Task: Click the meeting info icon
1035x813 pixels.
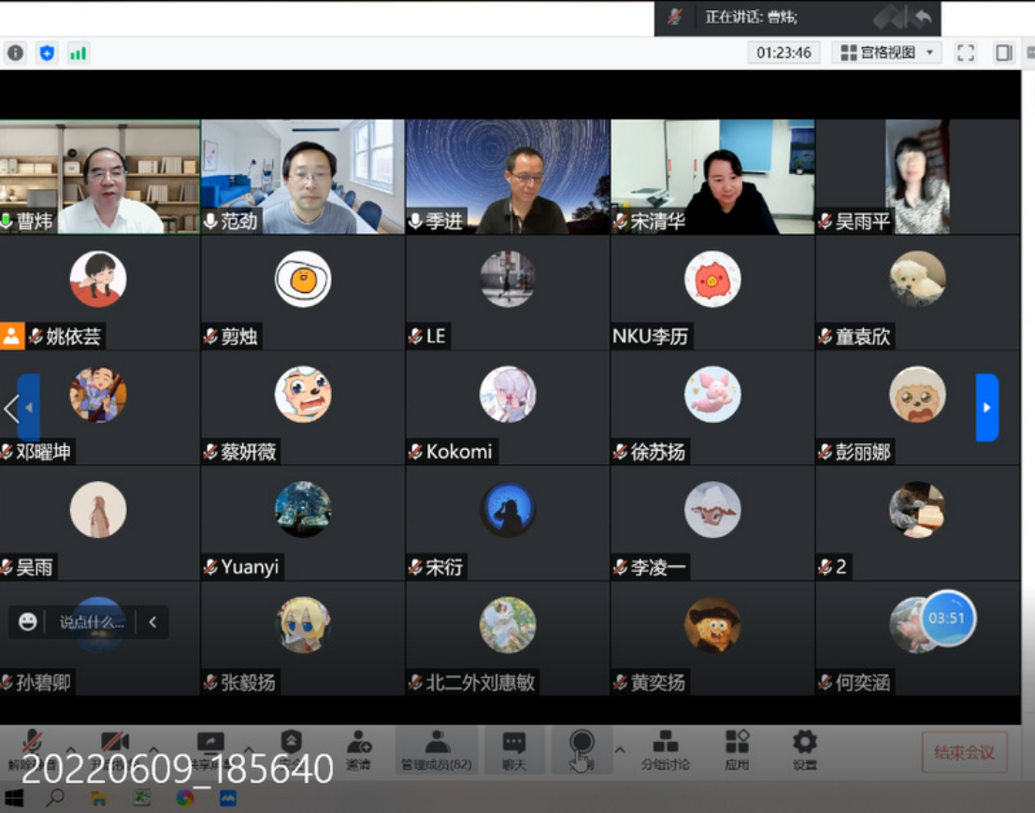Action: pos(15,53)
